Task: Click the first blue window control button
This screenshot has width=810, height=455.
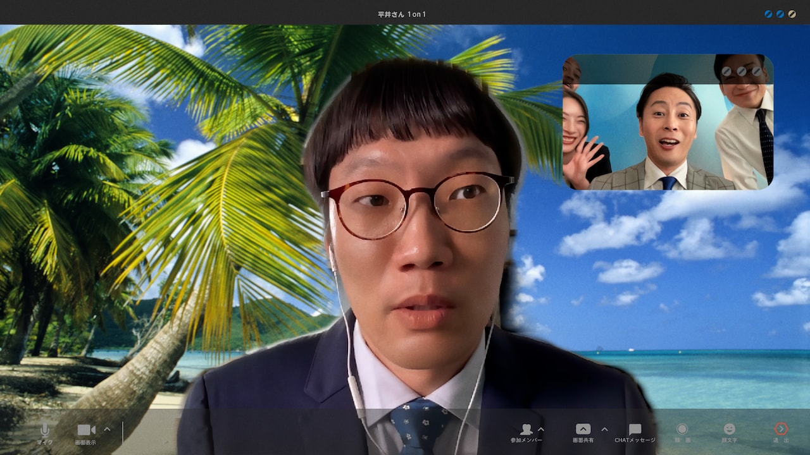Action: pyautogui.click(x=768, y=14)
